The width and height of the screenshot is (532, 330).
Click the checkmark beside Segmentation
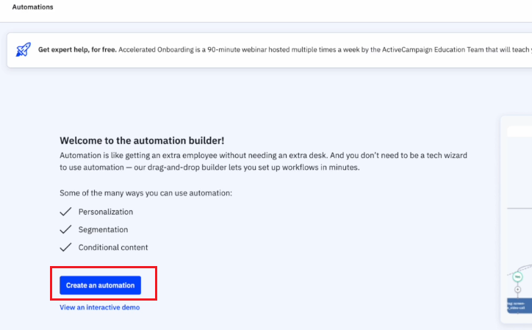tap(65, 229)
